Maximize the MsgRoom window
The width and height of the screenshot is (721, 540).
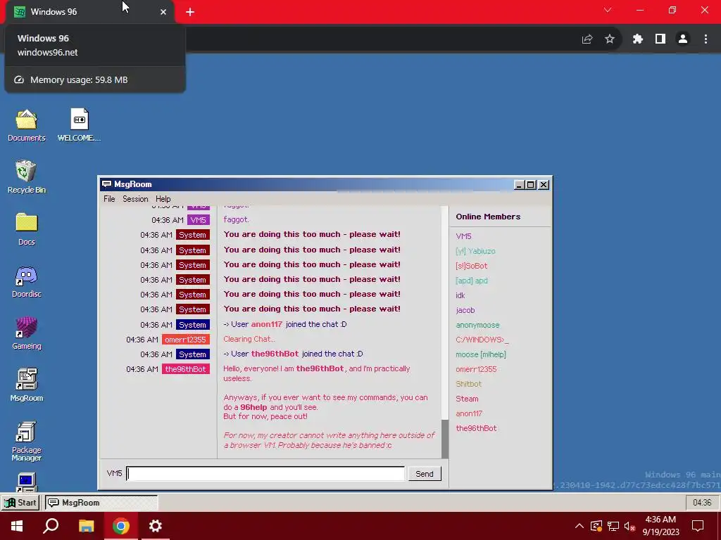(531, 185)
